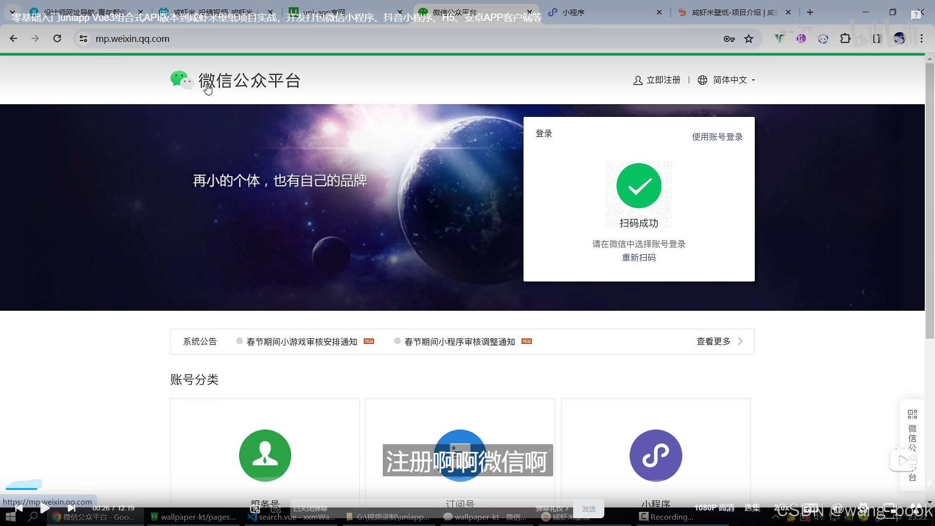935x526 pixels.
Task: Open 春节期间小游戏审核安排通知 announcement
Action: tap(302, 342)
